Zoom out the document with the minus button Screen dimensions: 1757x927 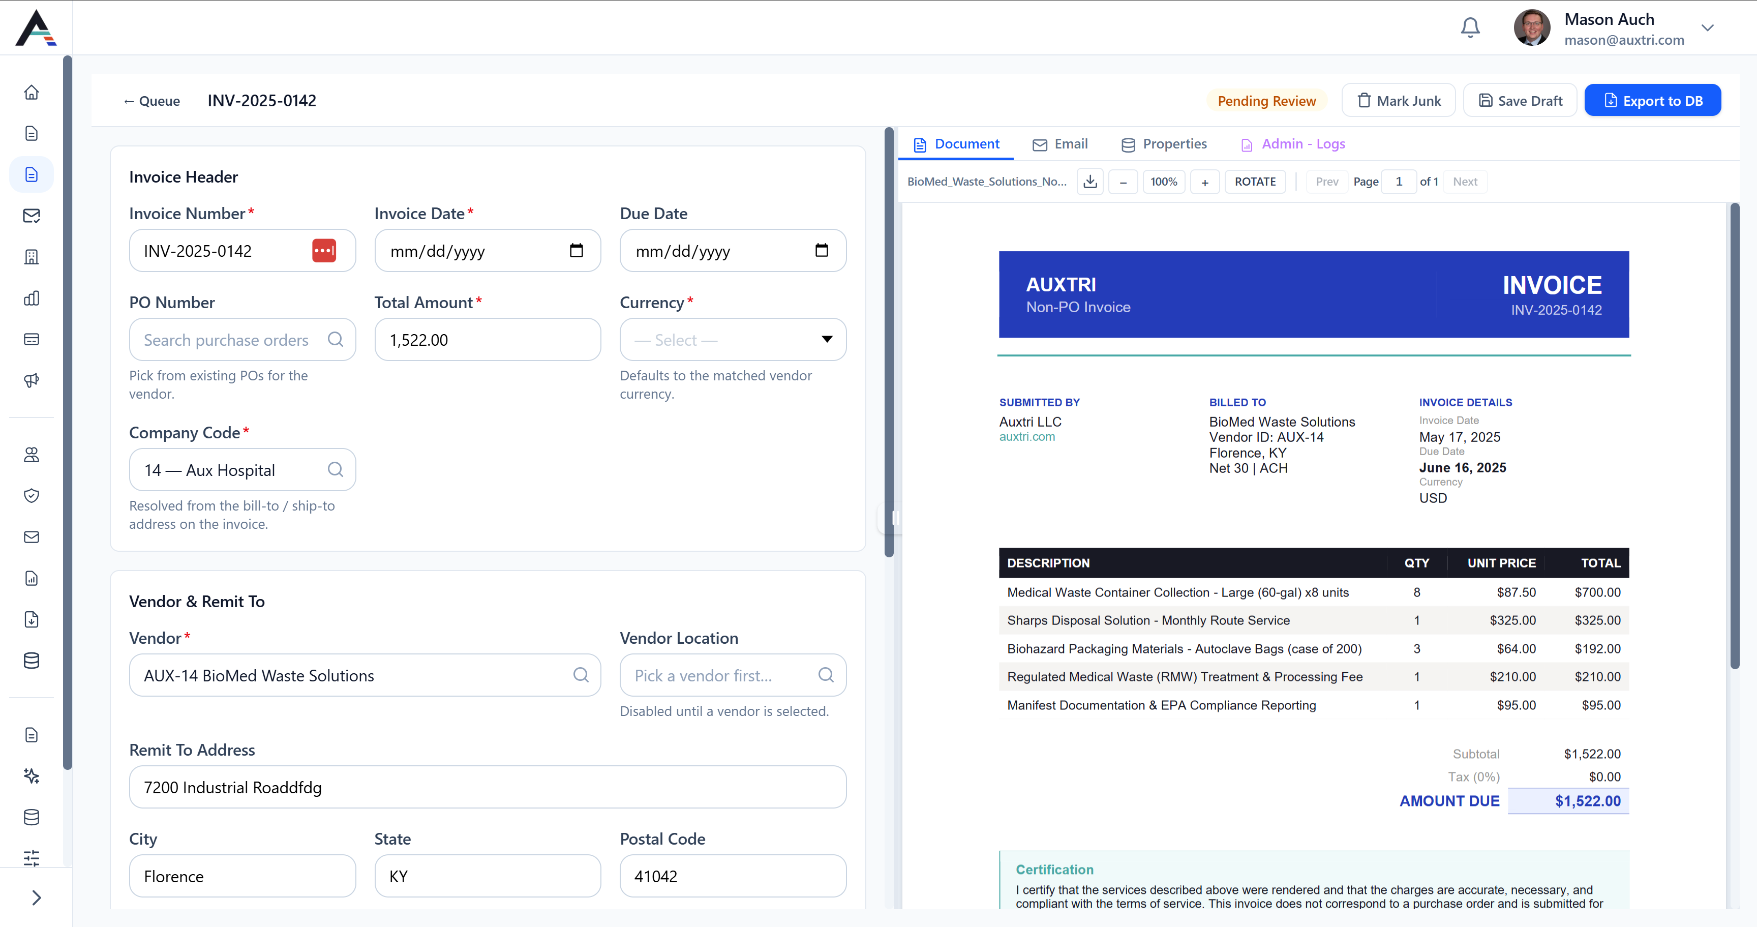click(1123, 182)
